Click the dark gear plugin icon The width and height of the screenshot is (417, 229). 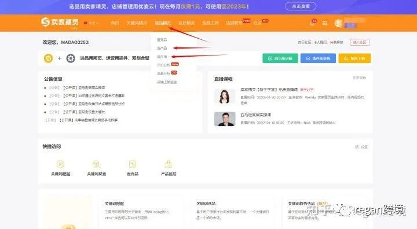click(71, 58)
